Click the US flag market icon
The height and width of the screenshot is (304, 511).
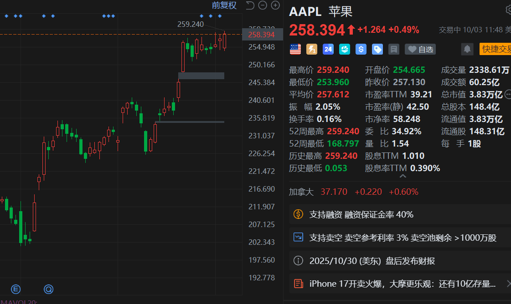295,49
